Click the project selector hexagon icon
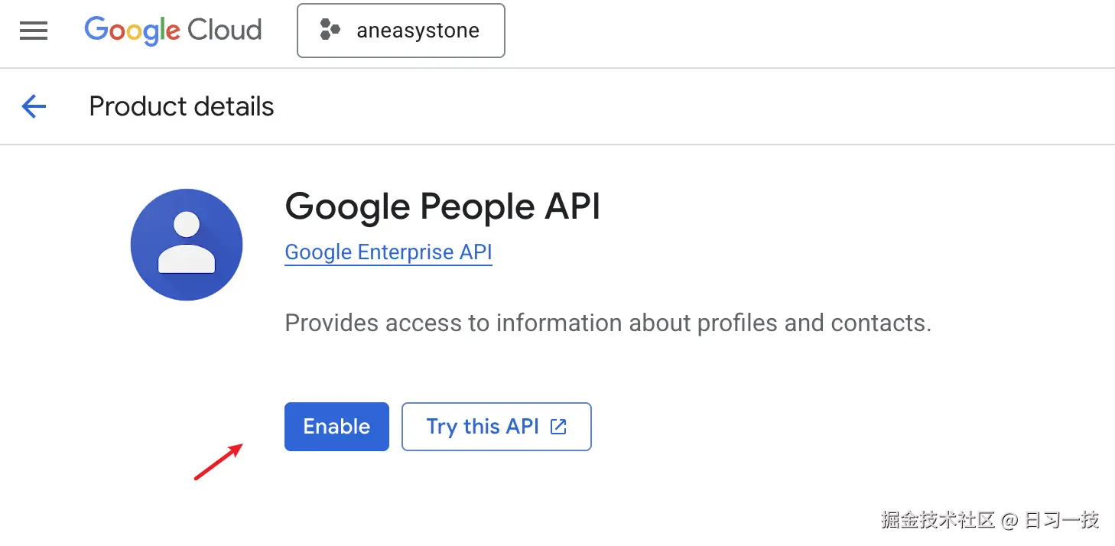1115x546 pixels. tap(330, 31)
